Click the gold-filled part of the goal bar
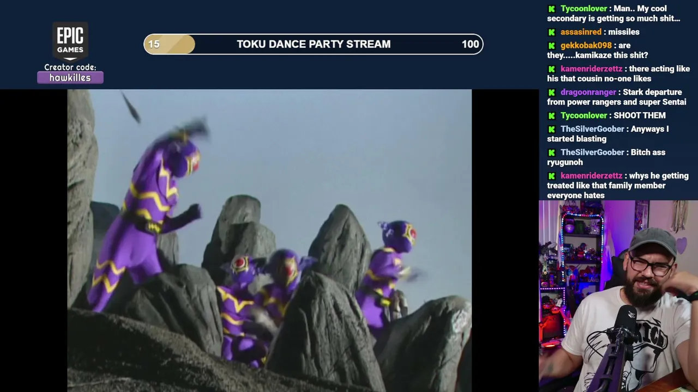The height and width of the screenshot is (392, 698). click(169, 44)
